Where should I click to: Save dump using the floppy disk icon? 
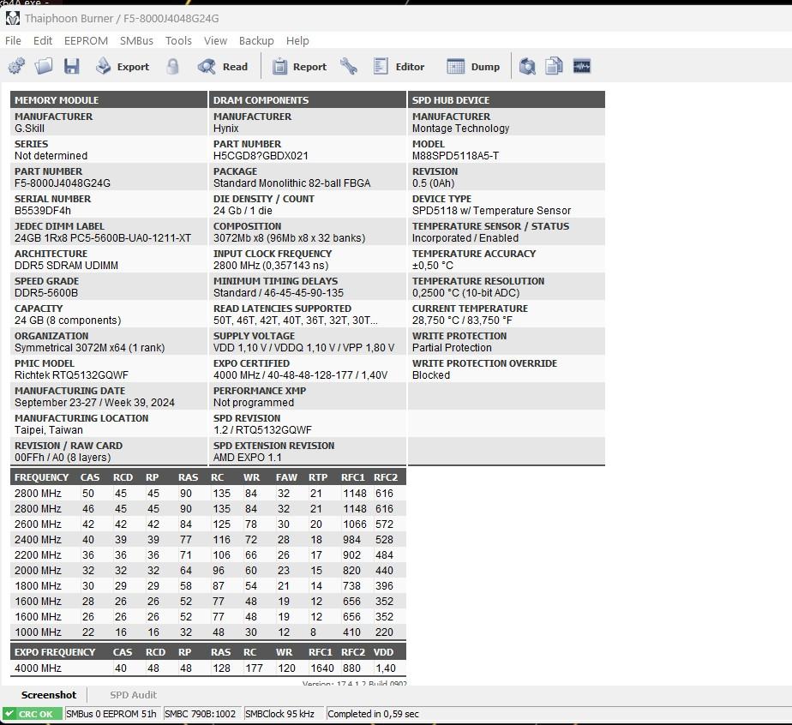coord(71,66)
